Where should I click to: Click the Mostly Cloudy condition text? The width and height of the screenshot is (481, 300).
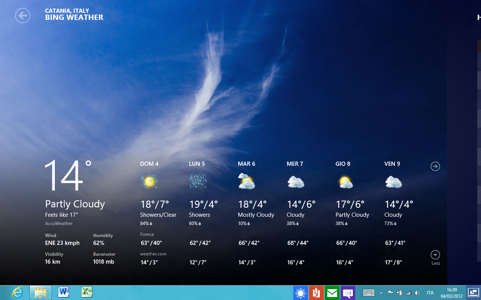coord(256,215)
